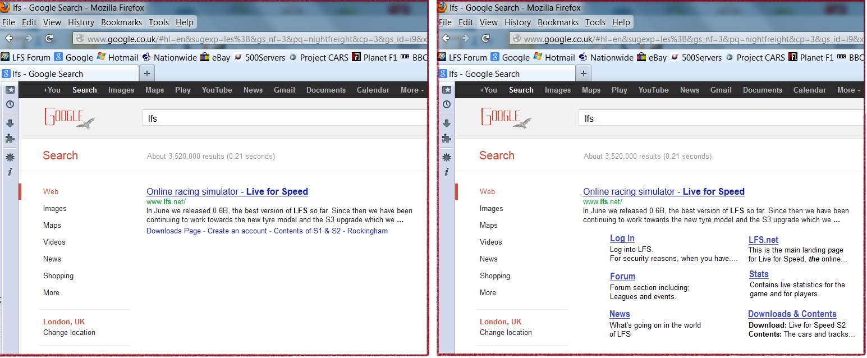Screen dimensions: 867x358
Task: Click the address bar in the right window
Action: coord(686,39)
